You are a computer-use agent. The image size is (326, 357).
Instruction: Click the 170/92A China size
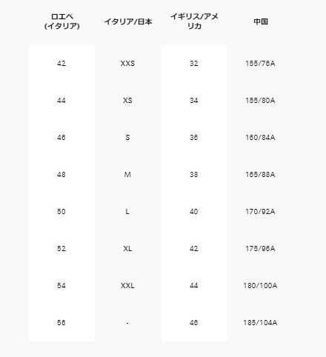coord(260,212)
